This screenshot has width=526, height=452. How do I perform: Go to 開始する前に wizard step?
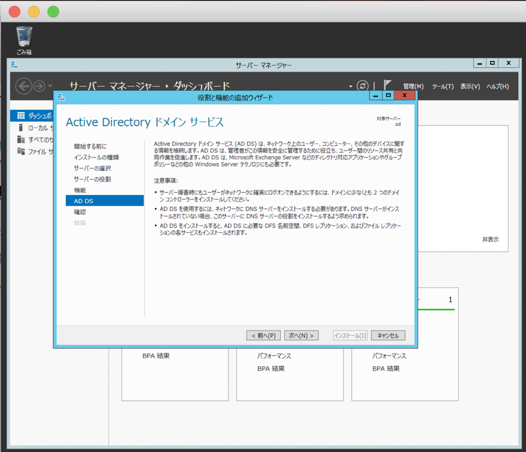90,146
